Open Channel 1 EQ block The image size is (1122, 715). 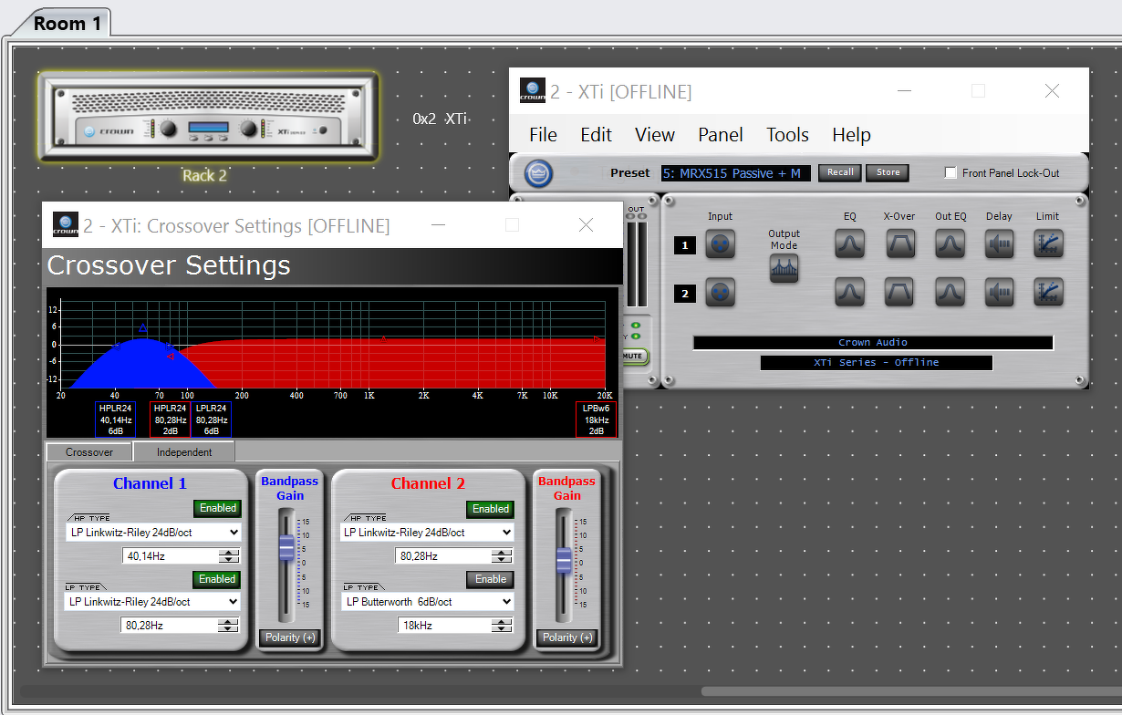click(x=850, y=244)
